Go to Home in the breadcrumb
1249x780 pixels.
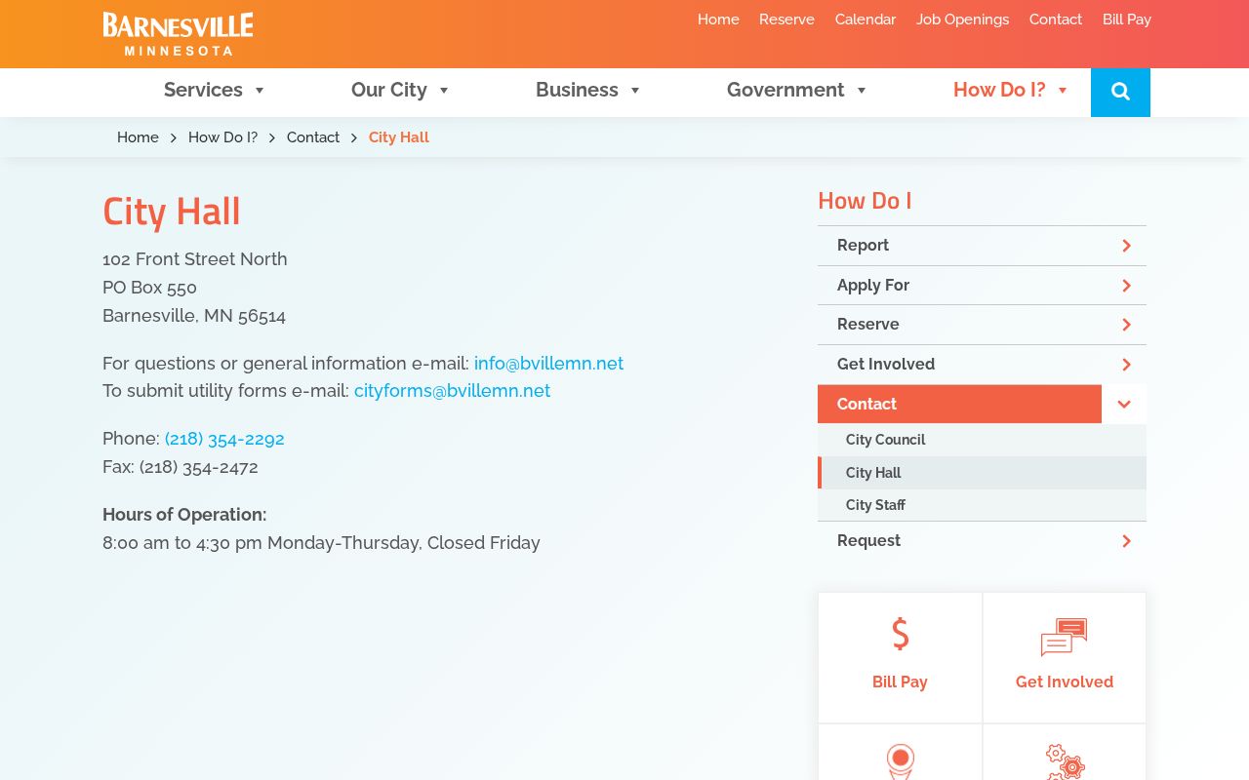138,137
